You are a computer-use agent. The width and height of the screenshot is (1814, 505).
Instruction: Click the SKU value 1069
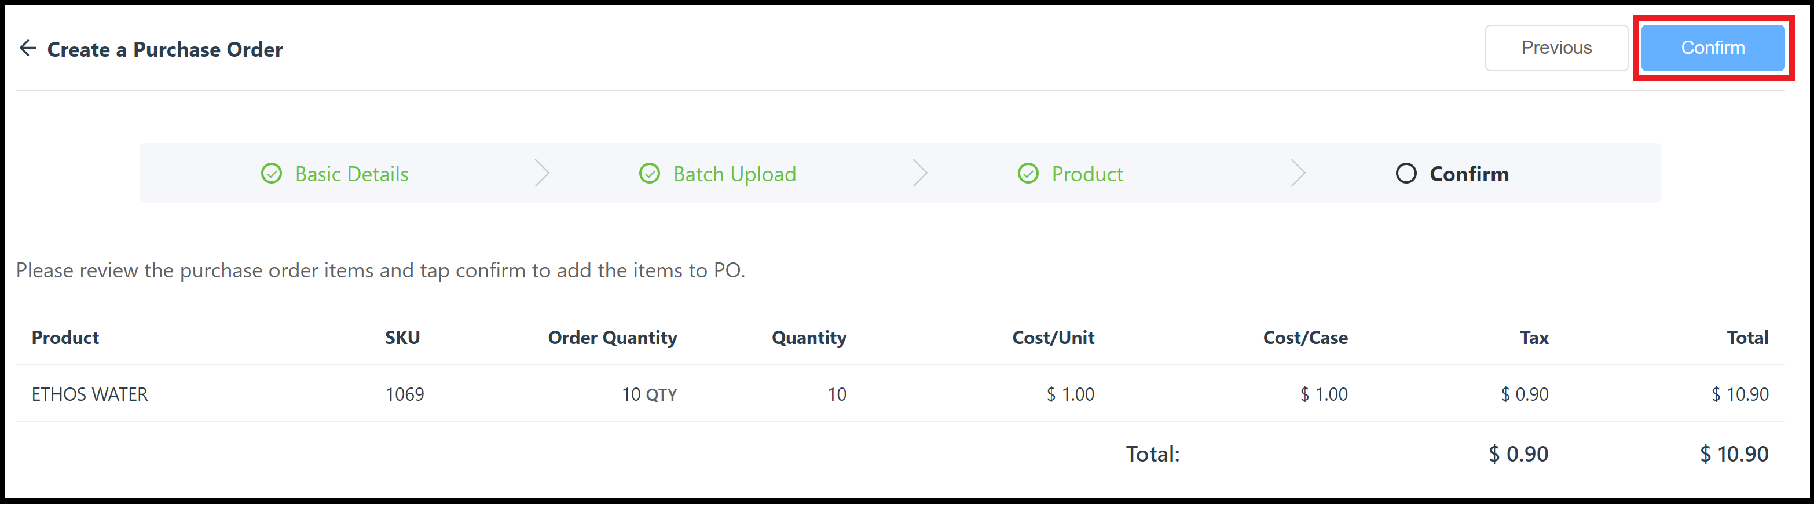click(404, 394)
